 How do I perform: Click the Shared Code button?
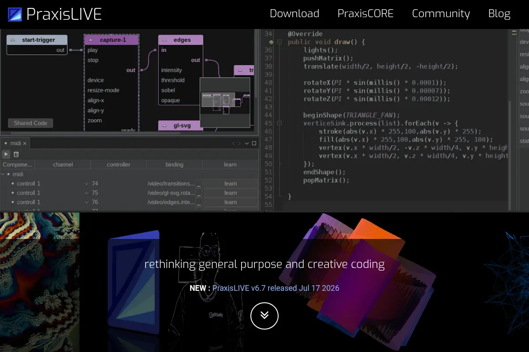pyautogui.click(x=30, y=123)
